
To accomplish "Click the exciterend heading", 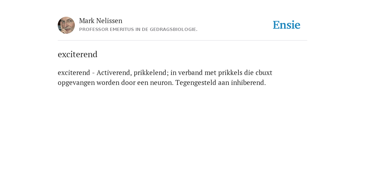I will (x=77, y=54).
